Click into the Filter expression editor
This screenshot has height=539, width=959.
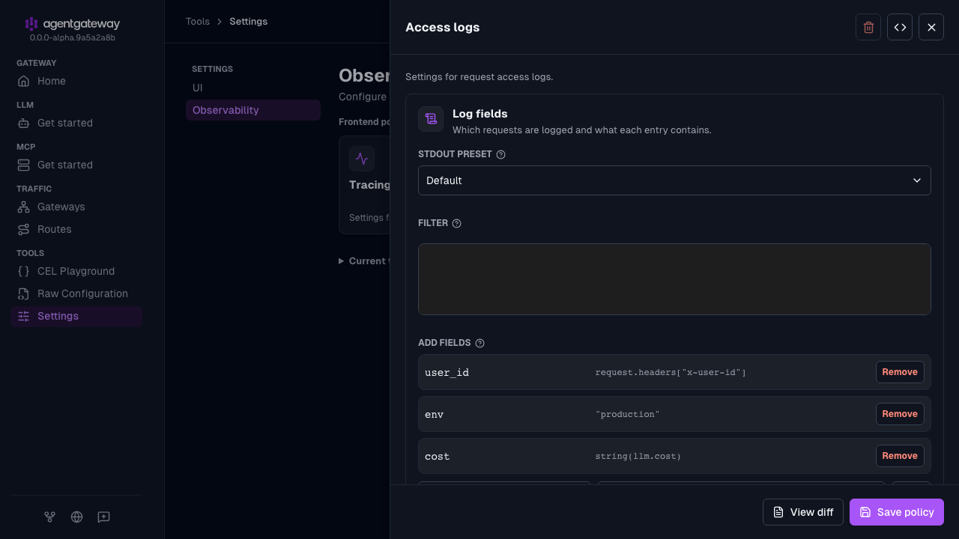[674, 279]
